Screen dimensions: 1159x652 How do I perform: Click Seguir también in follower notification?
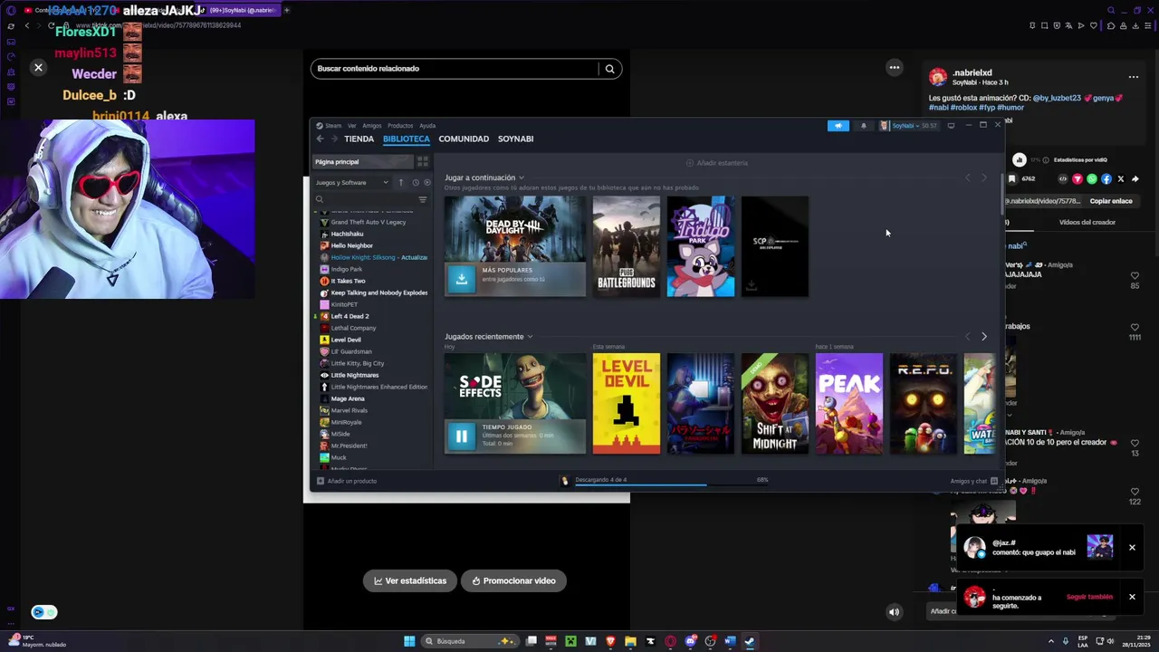point(1089,597)
